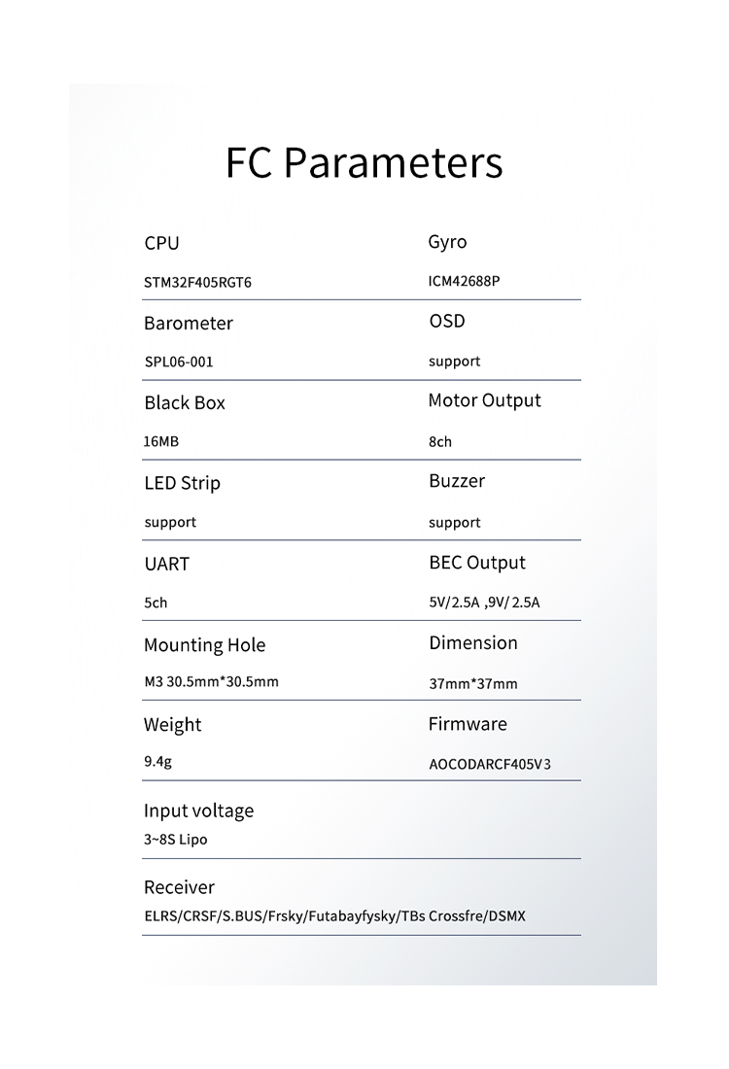
Task: Click the Receiver protocols list text
Action: 334,916
